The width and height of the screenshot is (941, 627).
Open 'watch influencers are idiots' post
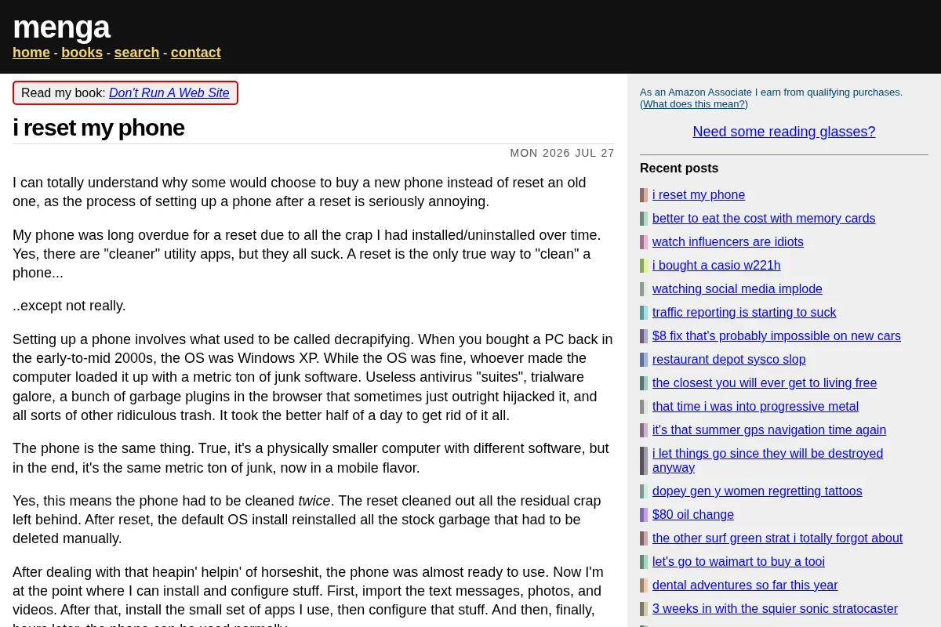tap(728, 242)
